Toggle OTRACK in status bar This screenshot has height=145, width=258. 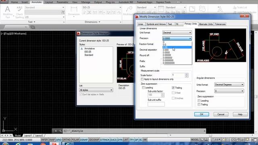[x=105, y=140]
